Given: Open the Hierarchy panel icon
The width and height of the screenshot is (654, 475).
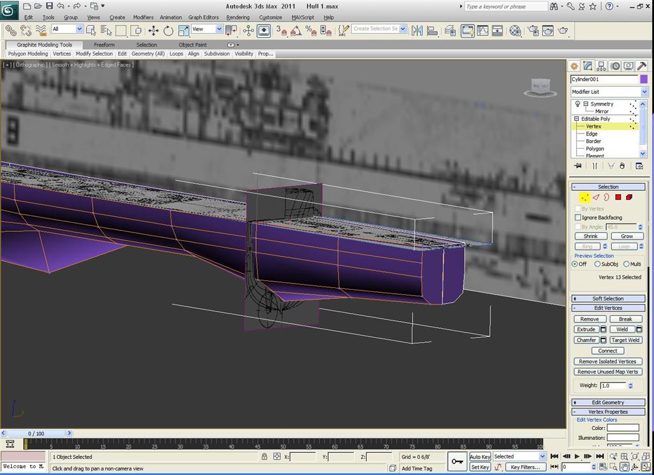Looking at the screenshot, I should coord(601,66).
